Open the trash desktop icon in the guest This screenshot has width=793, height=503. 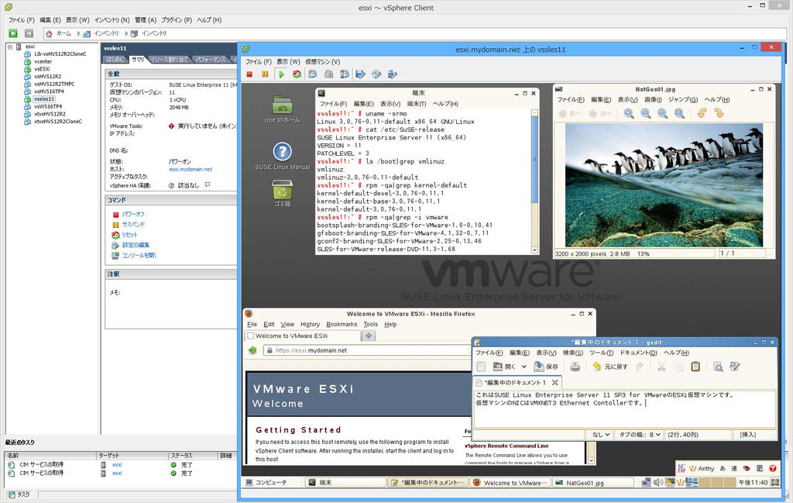coord(282,193)
